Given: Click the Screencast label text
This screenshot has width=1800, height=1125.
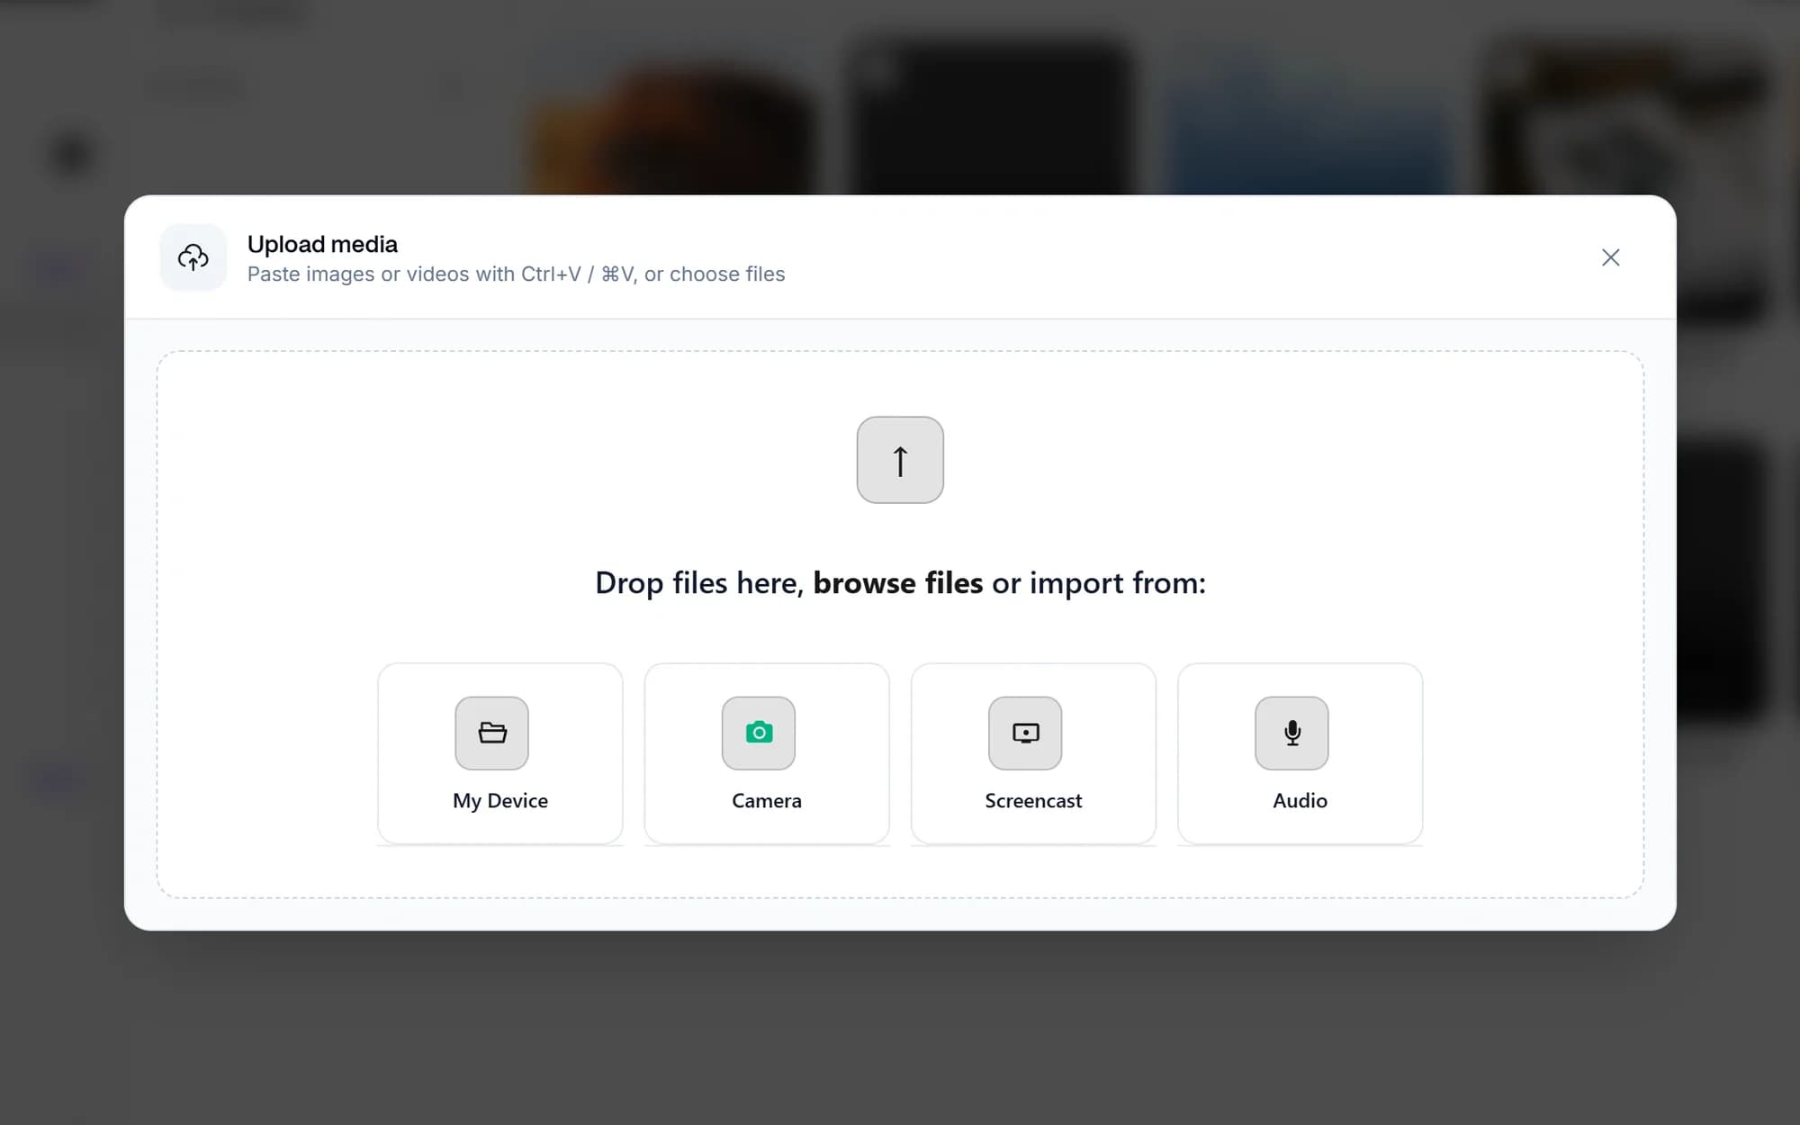Looking at the screenshot, I should coord(1033,800).
